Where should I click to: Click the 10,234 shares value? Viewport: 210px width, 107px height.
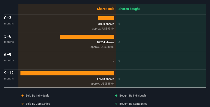106,42
